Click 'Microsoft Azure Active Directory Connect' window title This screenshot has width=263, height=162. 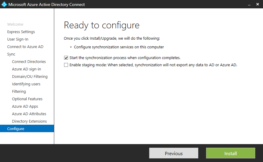[46, 4]
